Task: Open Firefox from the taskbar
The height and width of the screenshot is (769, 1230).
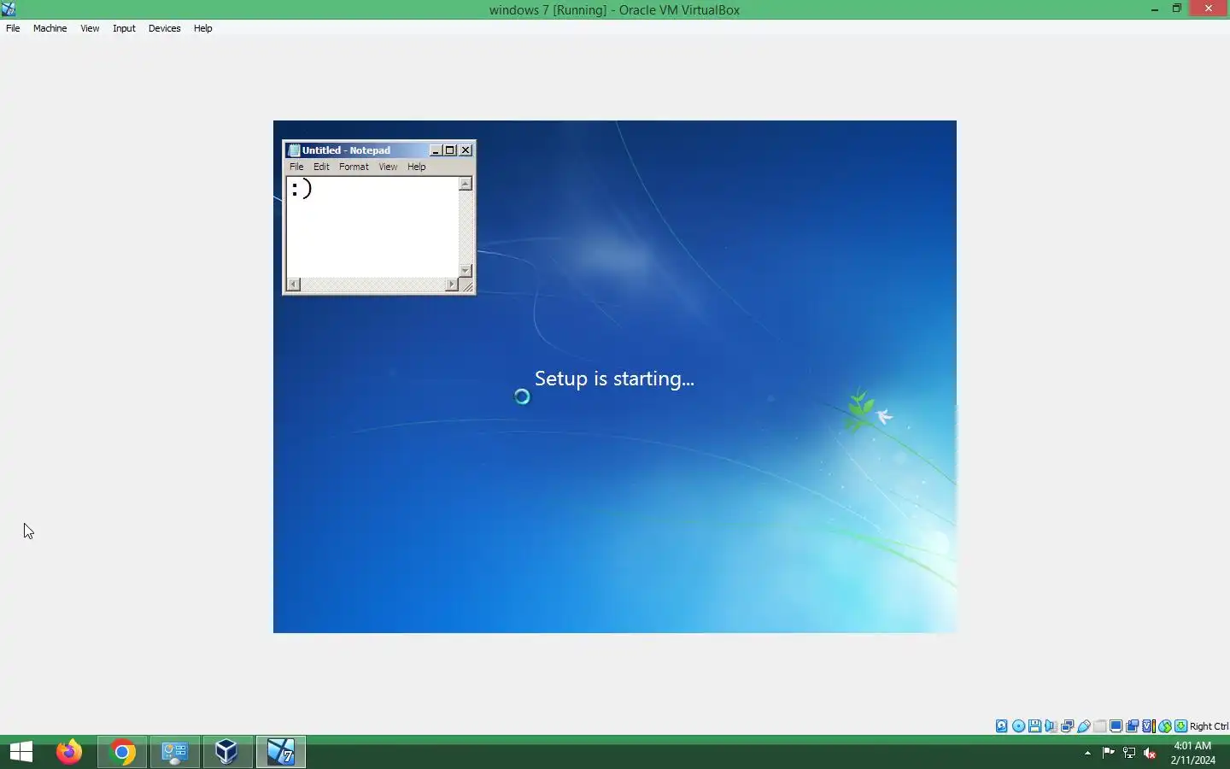Action: [69, 752]
